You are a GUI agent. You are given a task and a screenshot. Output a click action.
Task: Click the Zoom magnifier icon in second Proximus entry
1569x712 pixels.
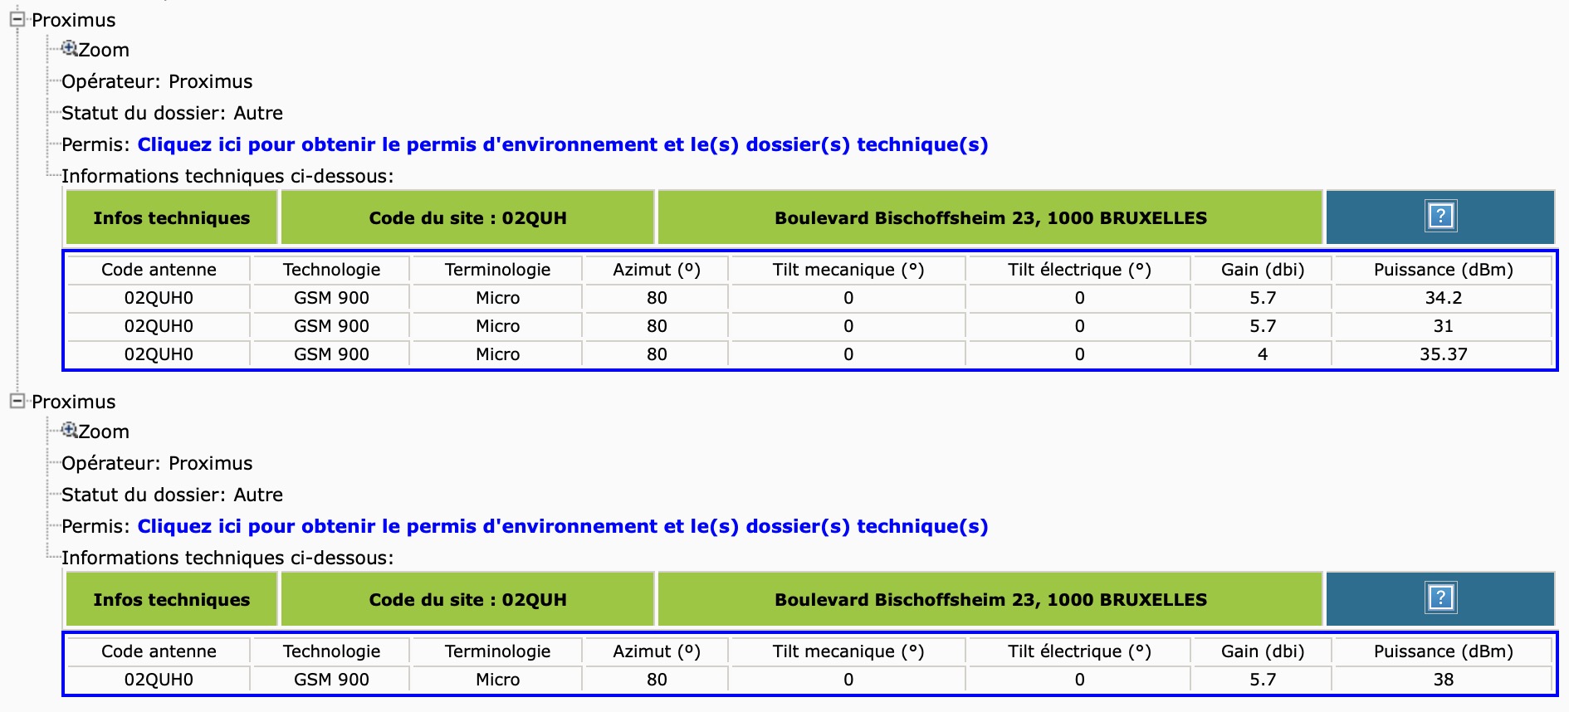click(70, 431)
